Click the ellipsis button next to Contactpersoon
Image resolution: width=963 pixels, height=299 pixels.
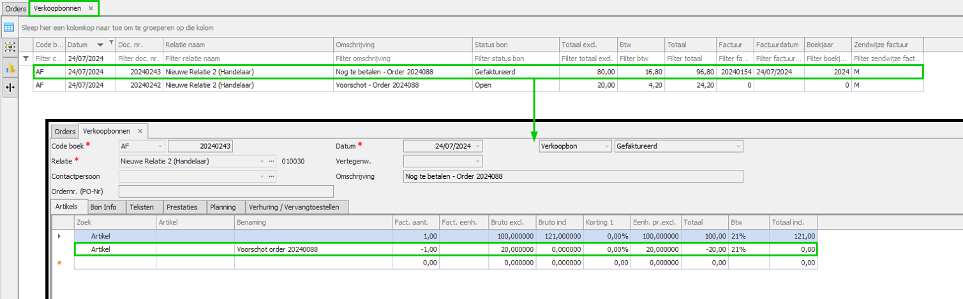271,176
